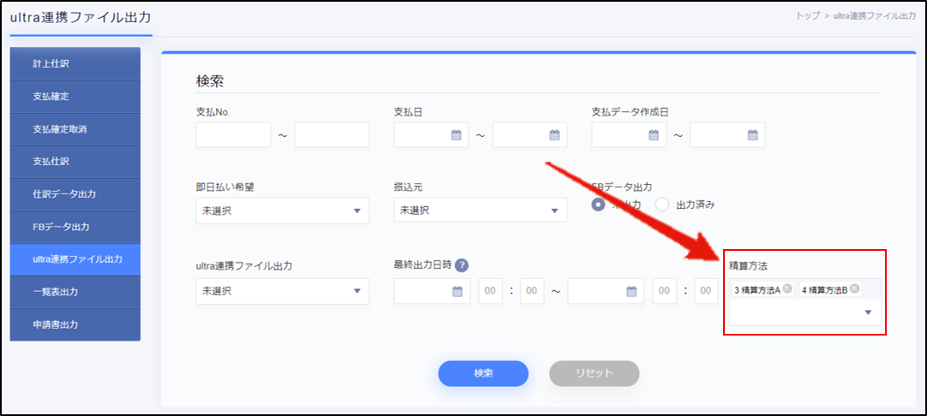Viewport: 927px width, 416px height.
Task: Expand the 振込元 dropdown
Action: pos(553,211)
